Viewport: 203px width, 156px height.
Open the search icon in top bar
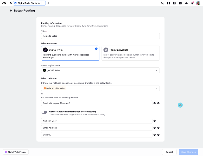tap(163, 3)
